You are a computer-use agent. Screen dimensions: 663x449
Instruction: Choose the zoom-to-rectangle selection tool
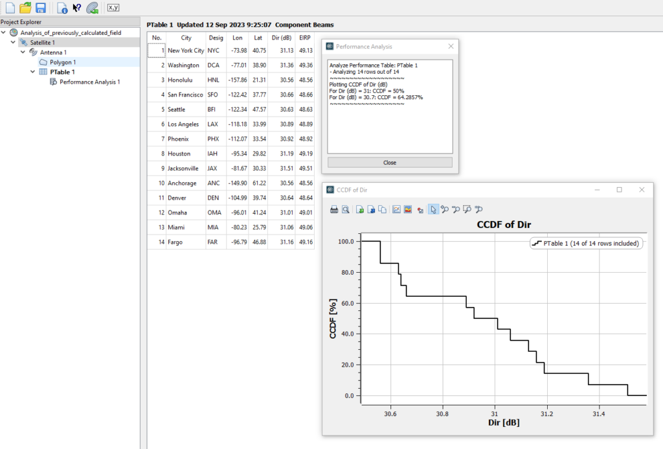click(x=467, y=209)
